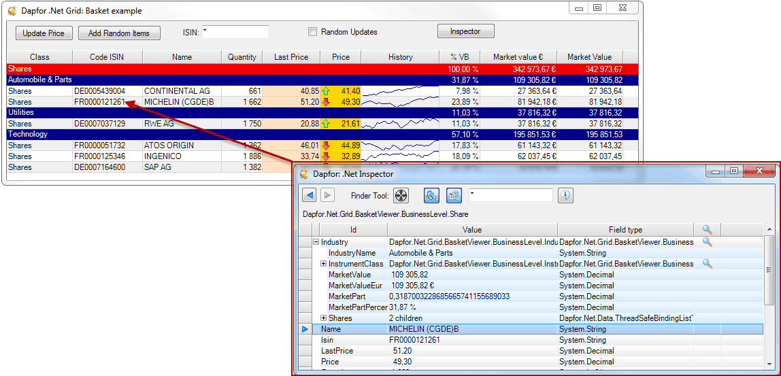Click the INGENICO name cell
This screenshot has height=376, width=781.
[x=182, y=156]
